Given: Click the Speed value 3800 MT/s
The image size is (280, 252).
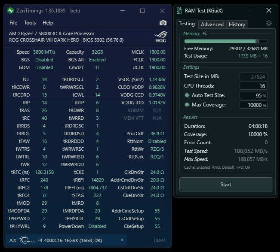Looking at the screenshot, I should tap(44, 52).
